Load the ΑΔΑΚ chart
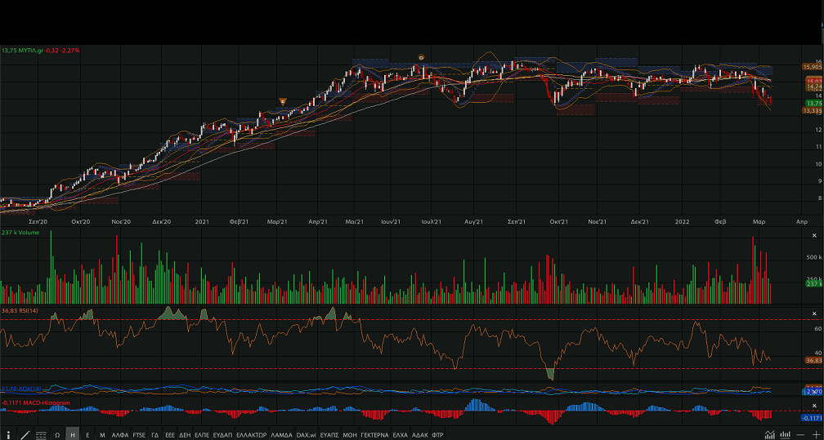824x440 pixels. [x=422, y=435]
